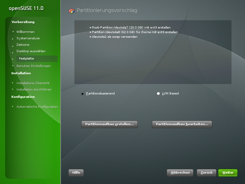The width and height of the screenshot is (245, 184).
Task: Select the Partitionsbasierend radio button
Action: coord(82,94)
